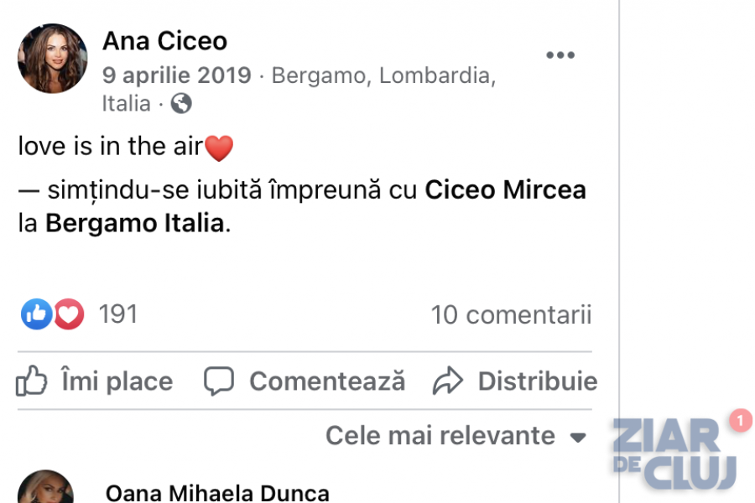755x503 pixels.
Task: Click the globe public visibility icon
Action: (x=181, y=104)
